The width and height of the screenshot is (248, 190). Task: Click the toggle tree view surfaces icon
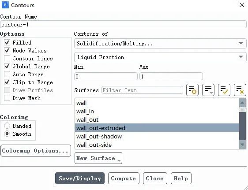pyautogui.click(x=192, y=90)
